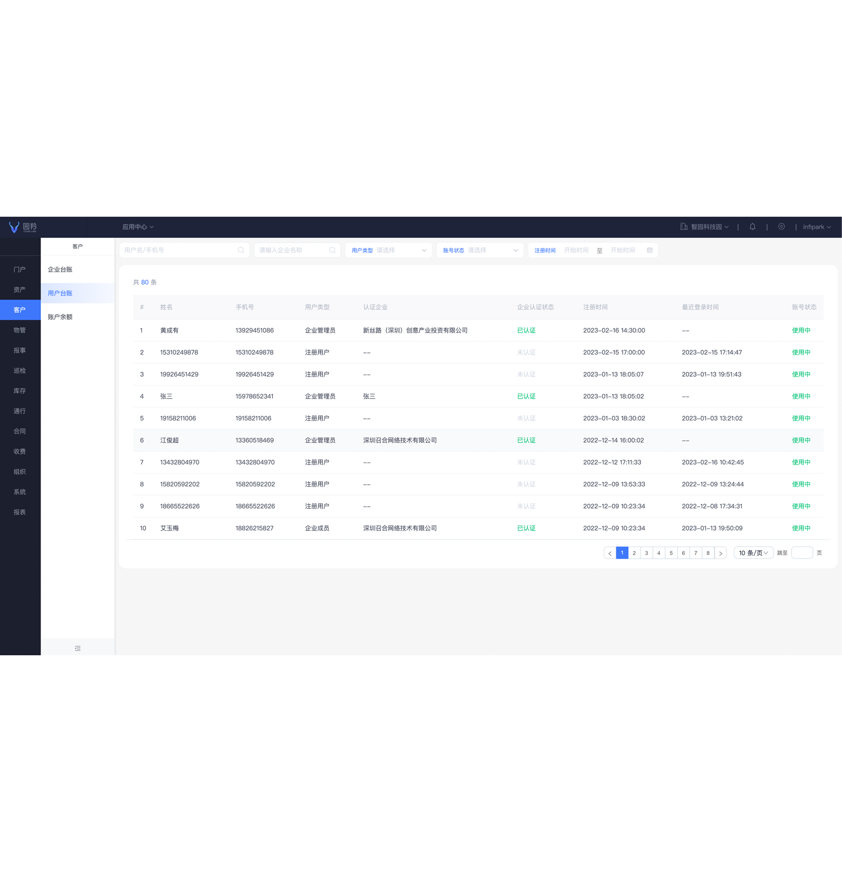The image size is (842, 873).
Task: Click the 注册时间 column header
Action: (595, 307)
